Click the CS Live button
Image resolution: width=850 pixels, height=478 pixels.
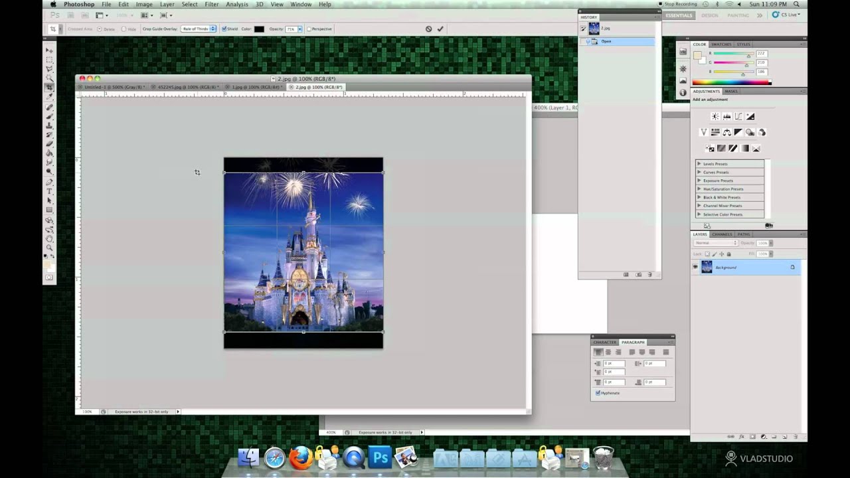pos(786,15)
